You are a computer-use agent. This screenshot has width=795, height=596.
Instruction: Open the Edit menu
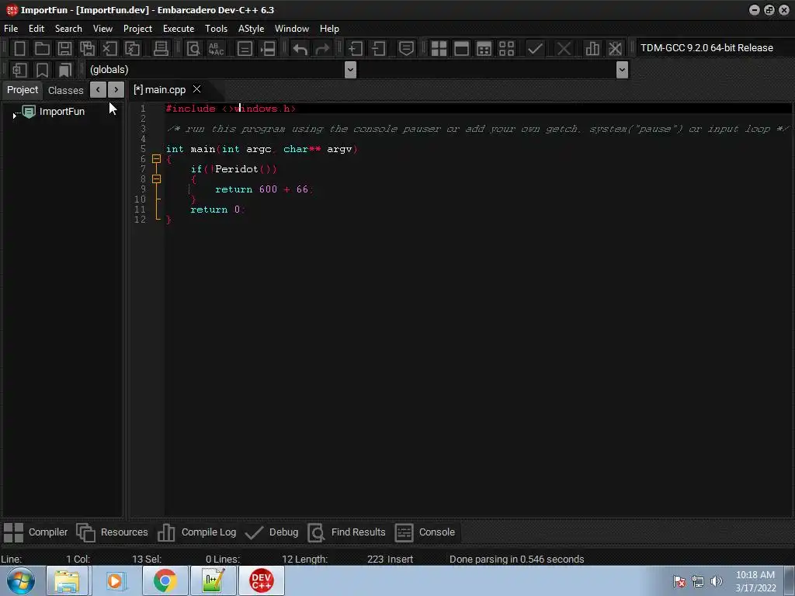point(36,29)
